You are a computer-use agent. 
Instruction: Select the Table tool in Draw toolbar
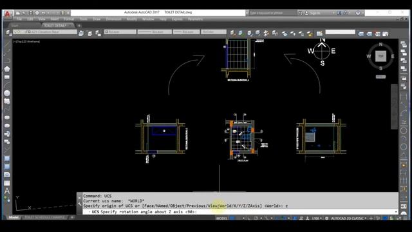point(7,183)
